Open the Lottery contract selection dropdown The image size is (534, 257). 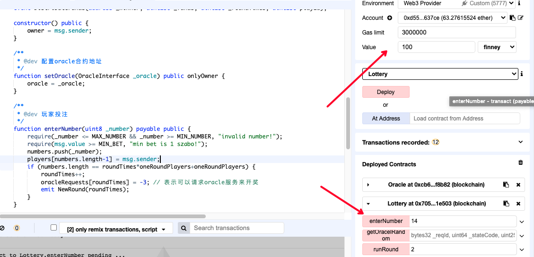click(x=440, y=74)
